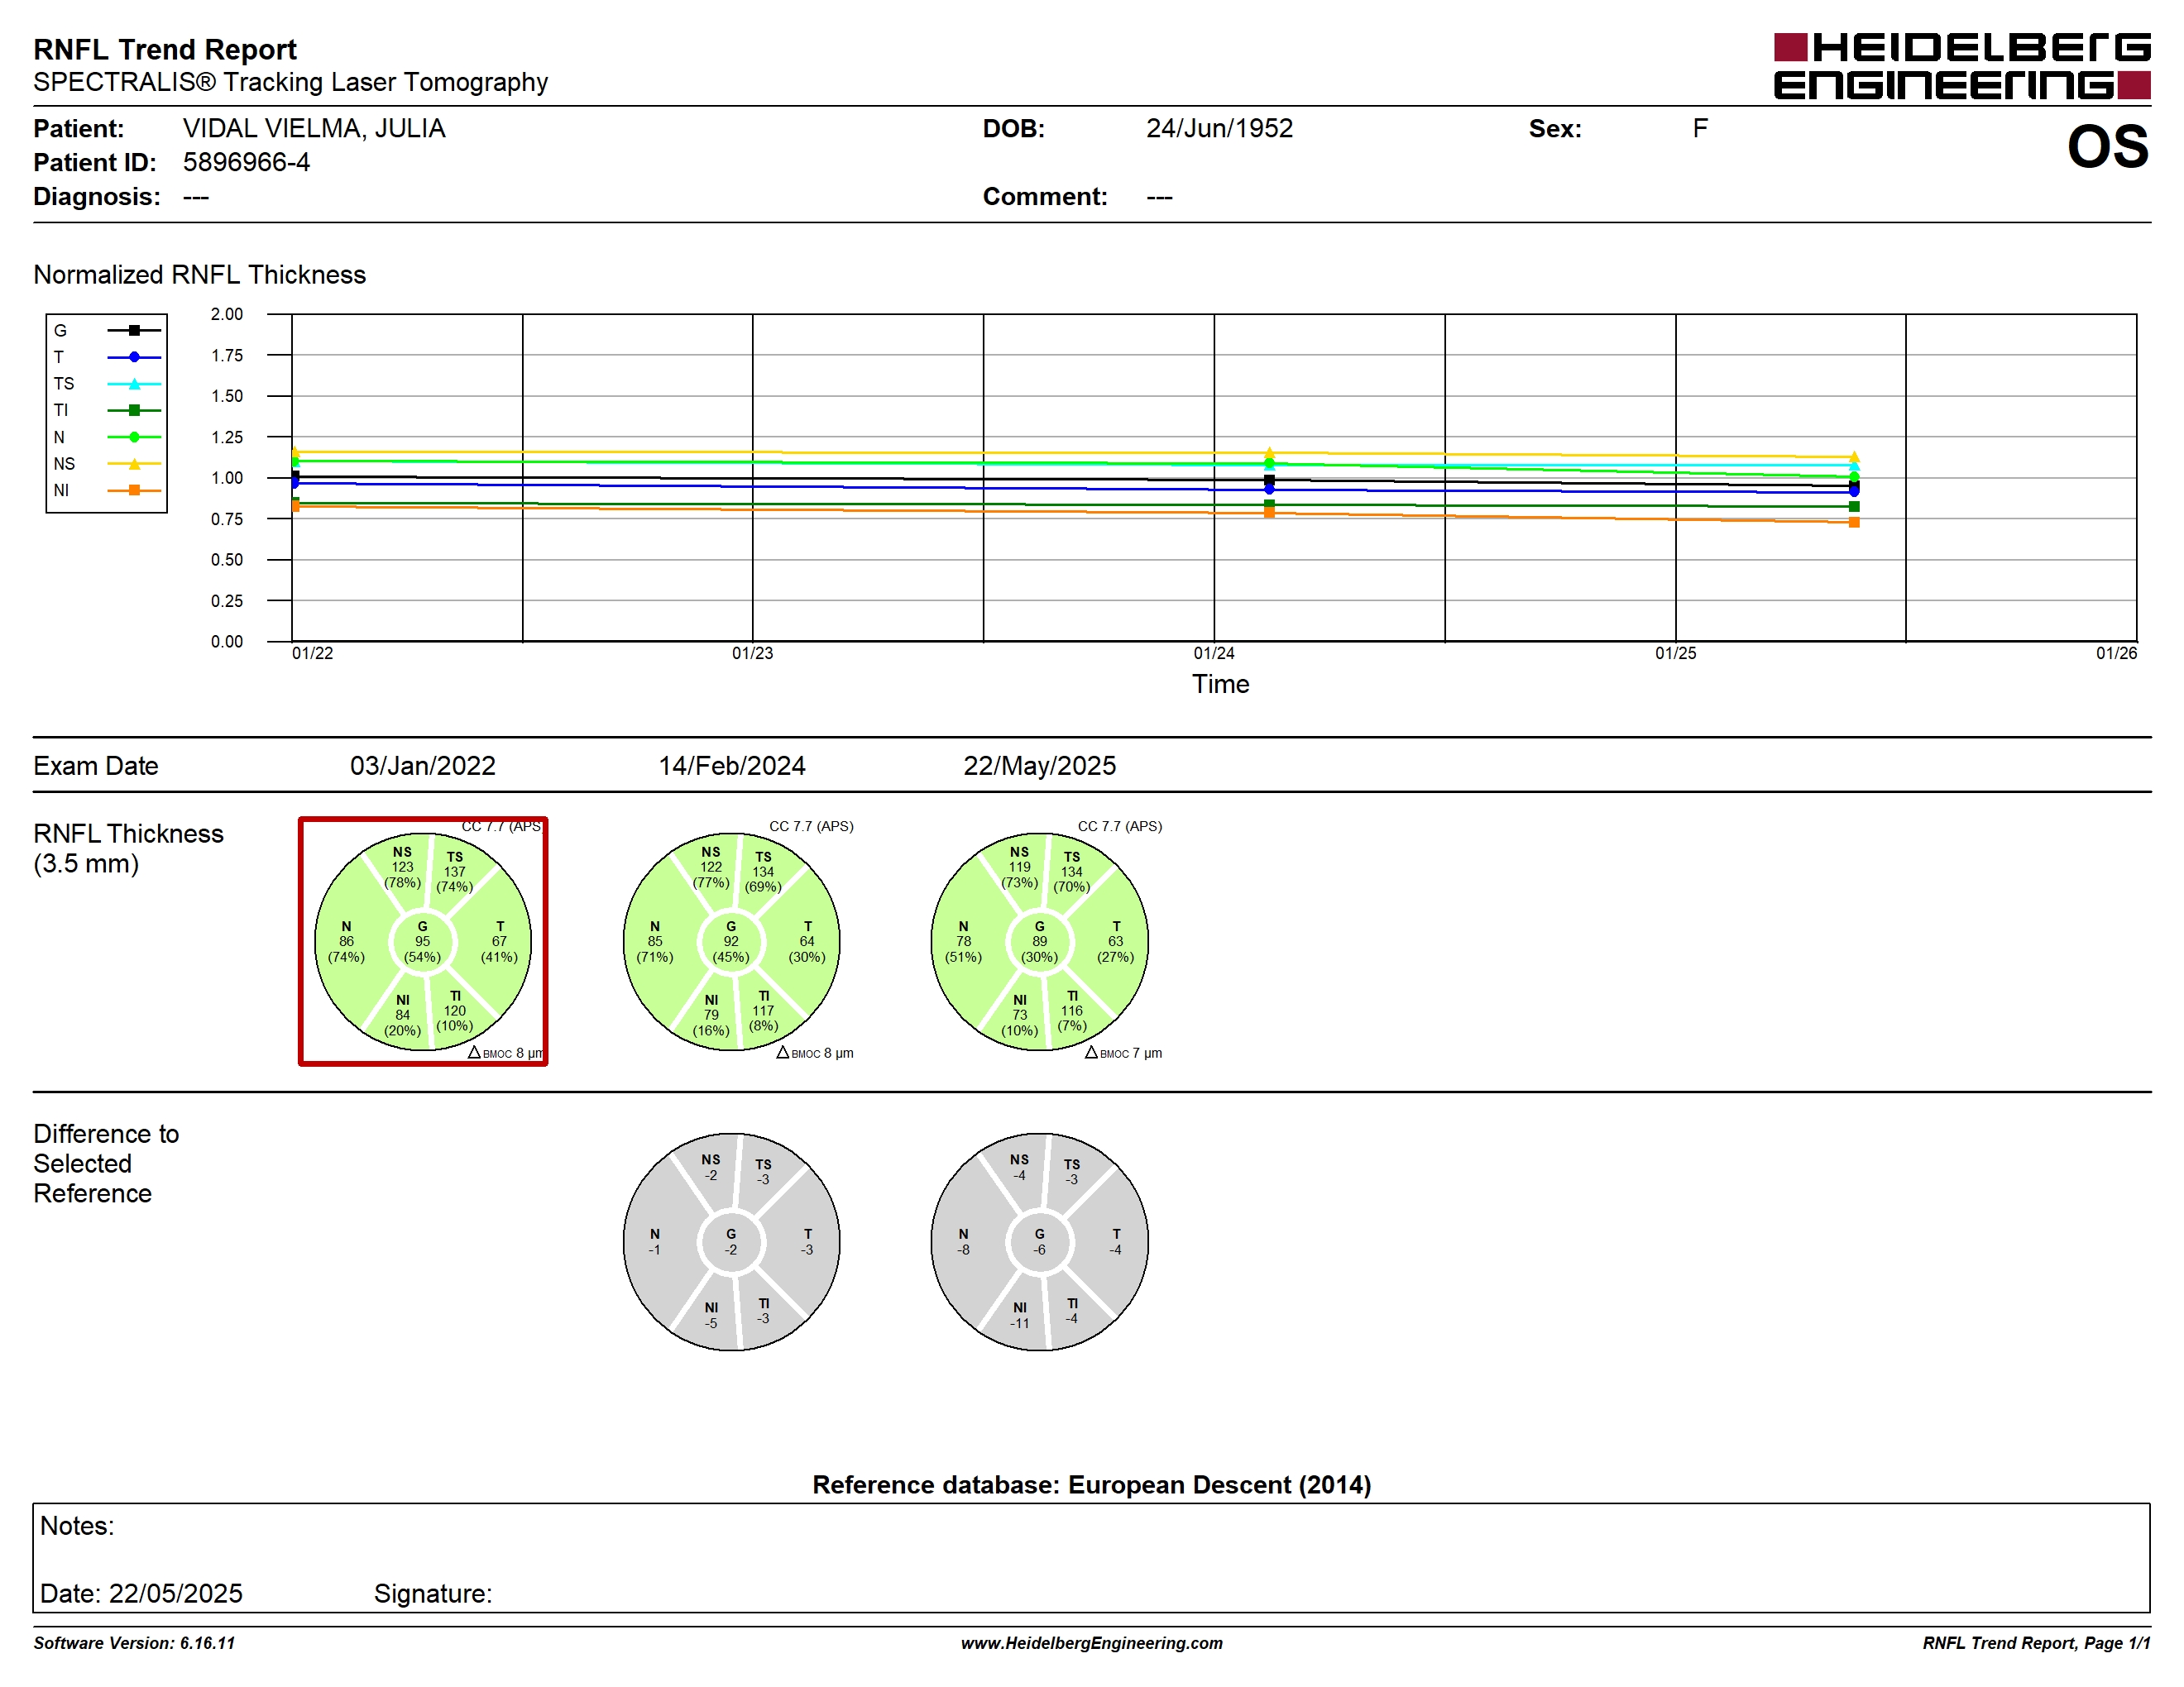Click Software Version: 6.16.11 text
Viewport: 2184px width, 1687px height.
point(134,1643)
